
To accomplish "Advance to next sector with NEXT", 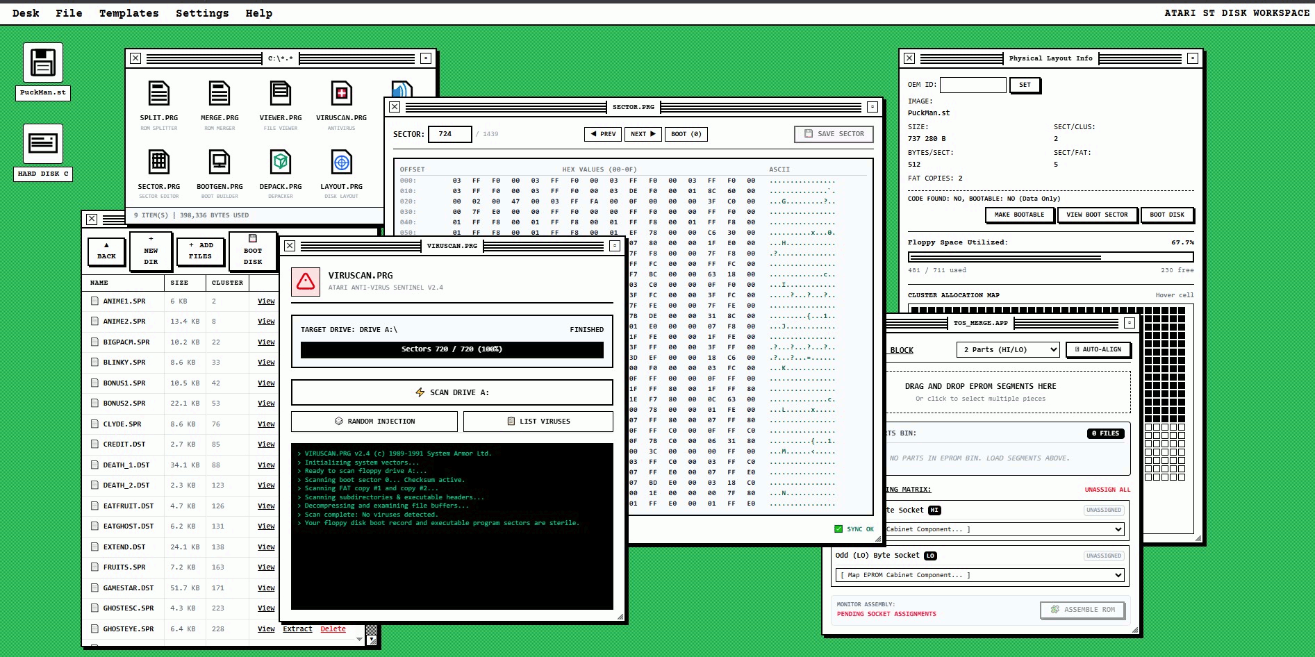I will (643, 134).
